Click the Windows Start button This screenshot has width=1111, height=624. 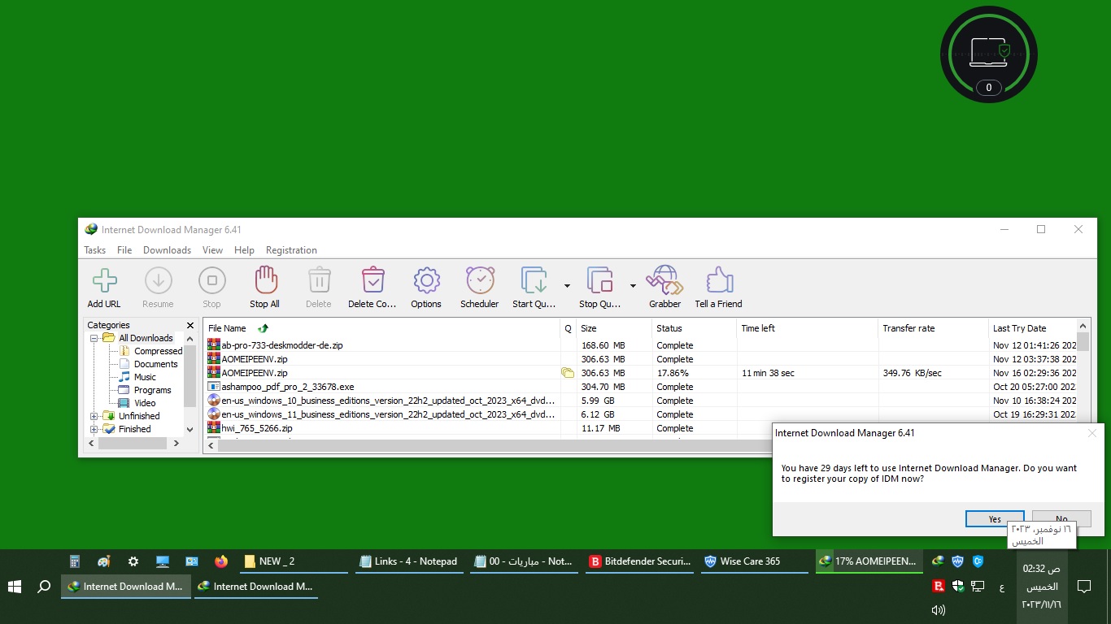click(x=15, y=587)
